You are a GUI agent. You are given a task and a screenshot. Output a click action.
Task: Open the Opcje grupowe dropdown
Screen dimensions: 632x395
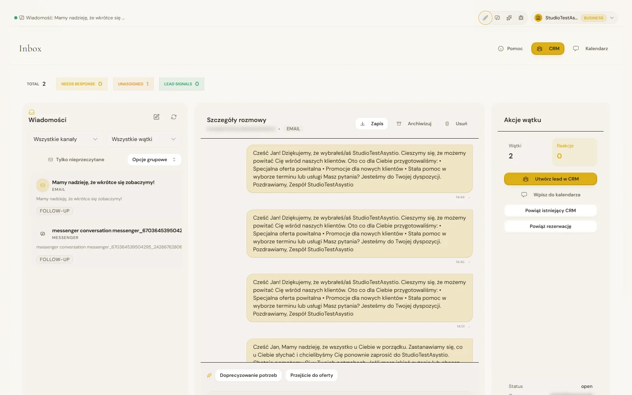(x=154, y=160)
